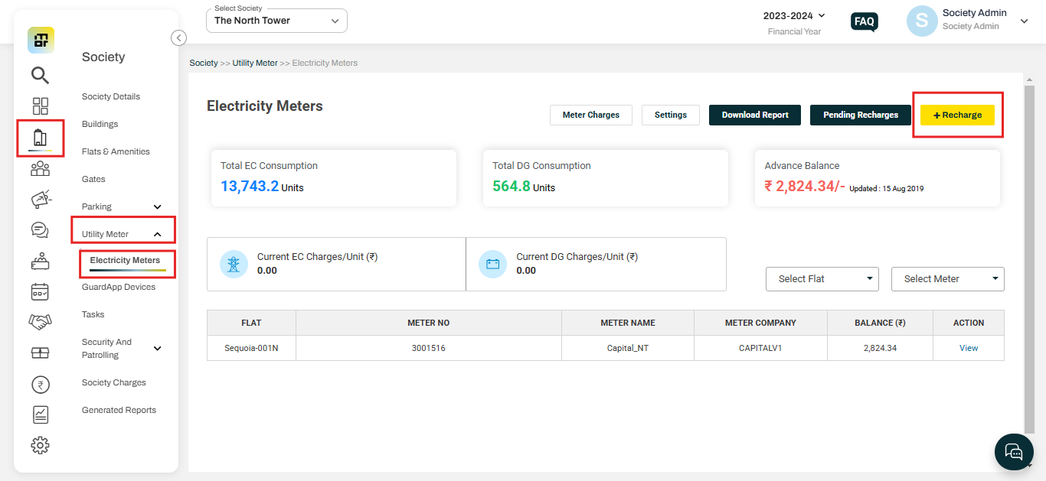Open Flats & Amenities menu item
This screenshot has height=481, width=1046.
pos(116,151)
